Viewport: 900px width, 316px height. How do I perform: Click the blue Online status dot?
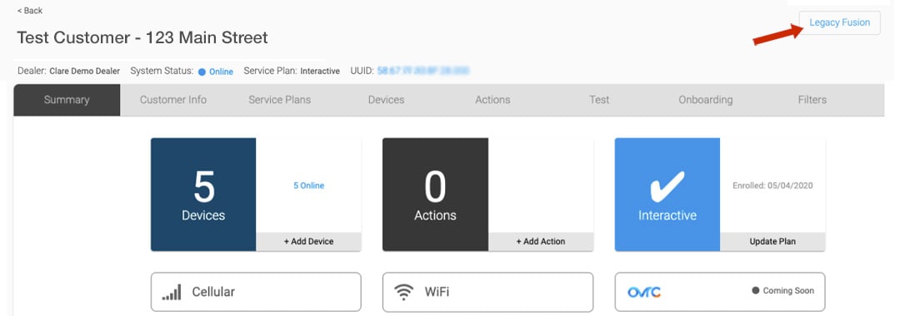(202, 72)
